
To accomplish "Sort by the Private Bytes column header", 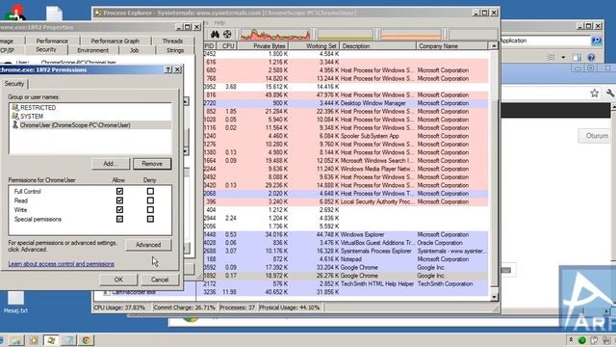I will click(x=263, y=46).
